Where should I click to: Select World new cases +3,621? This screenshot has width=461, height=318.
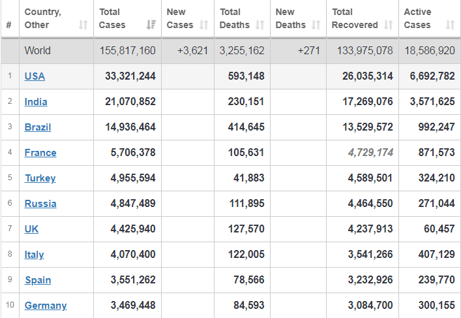(192, 51)
